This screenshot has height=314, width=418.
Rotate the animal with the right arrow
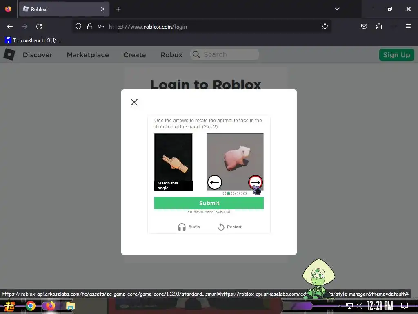[x=256, y=182]
